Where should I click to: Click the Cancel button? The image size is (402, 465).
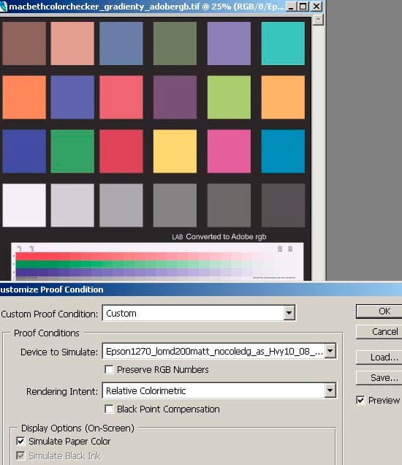click(379, 331)
